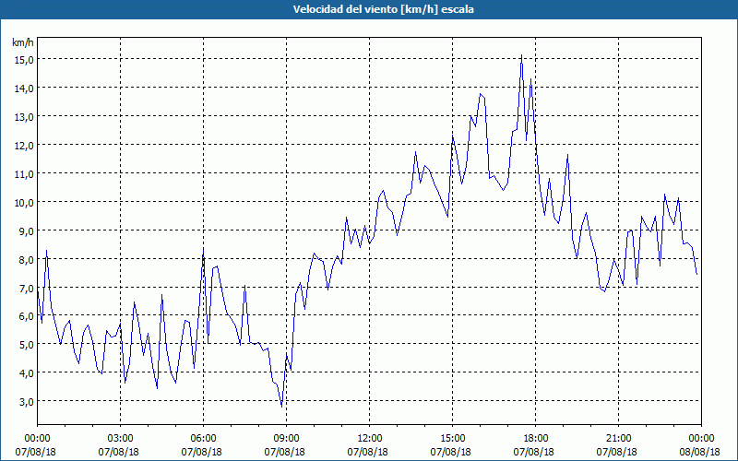738x461 pixels.
Task: Select the "14,0" y-axis value
Action: tap(23, 89)
